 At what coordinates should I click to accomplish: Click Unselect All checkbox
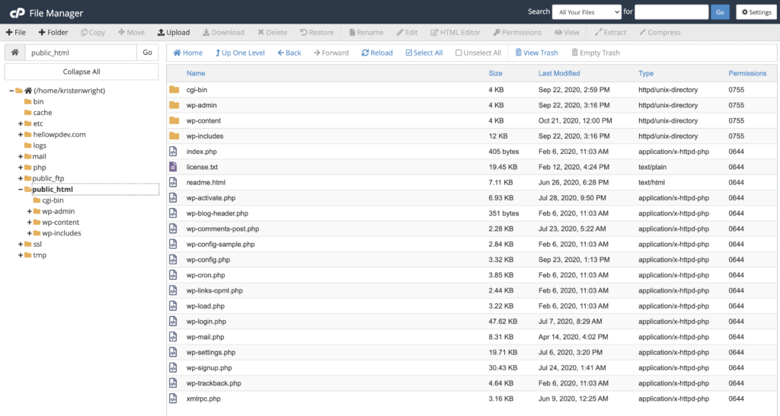point(478,53)
